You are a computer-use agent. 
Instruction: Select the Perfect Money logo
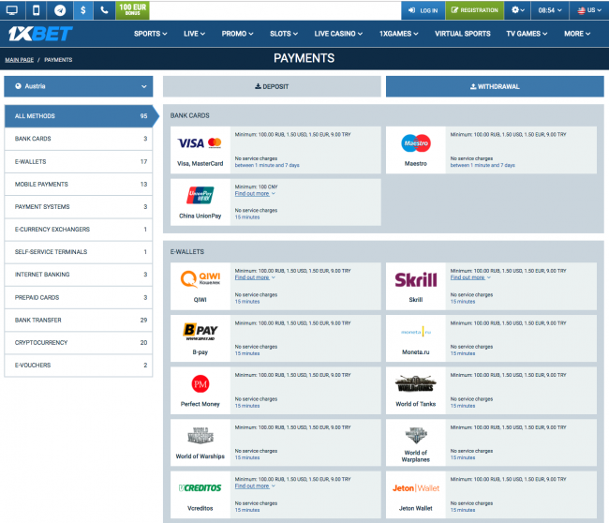pos(200,384)
